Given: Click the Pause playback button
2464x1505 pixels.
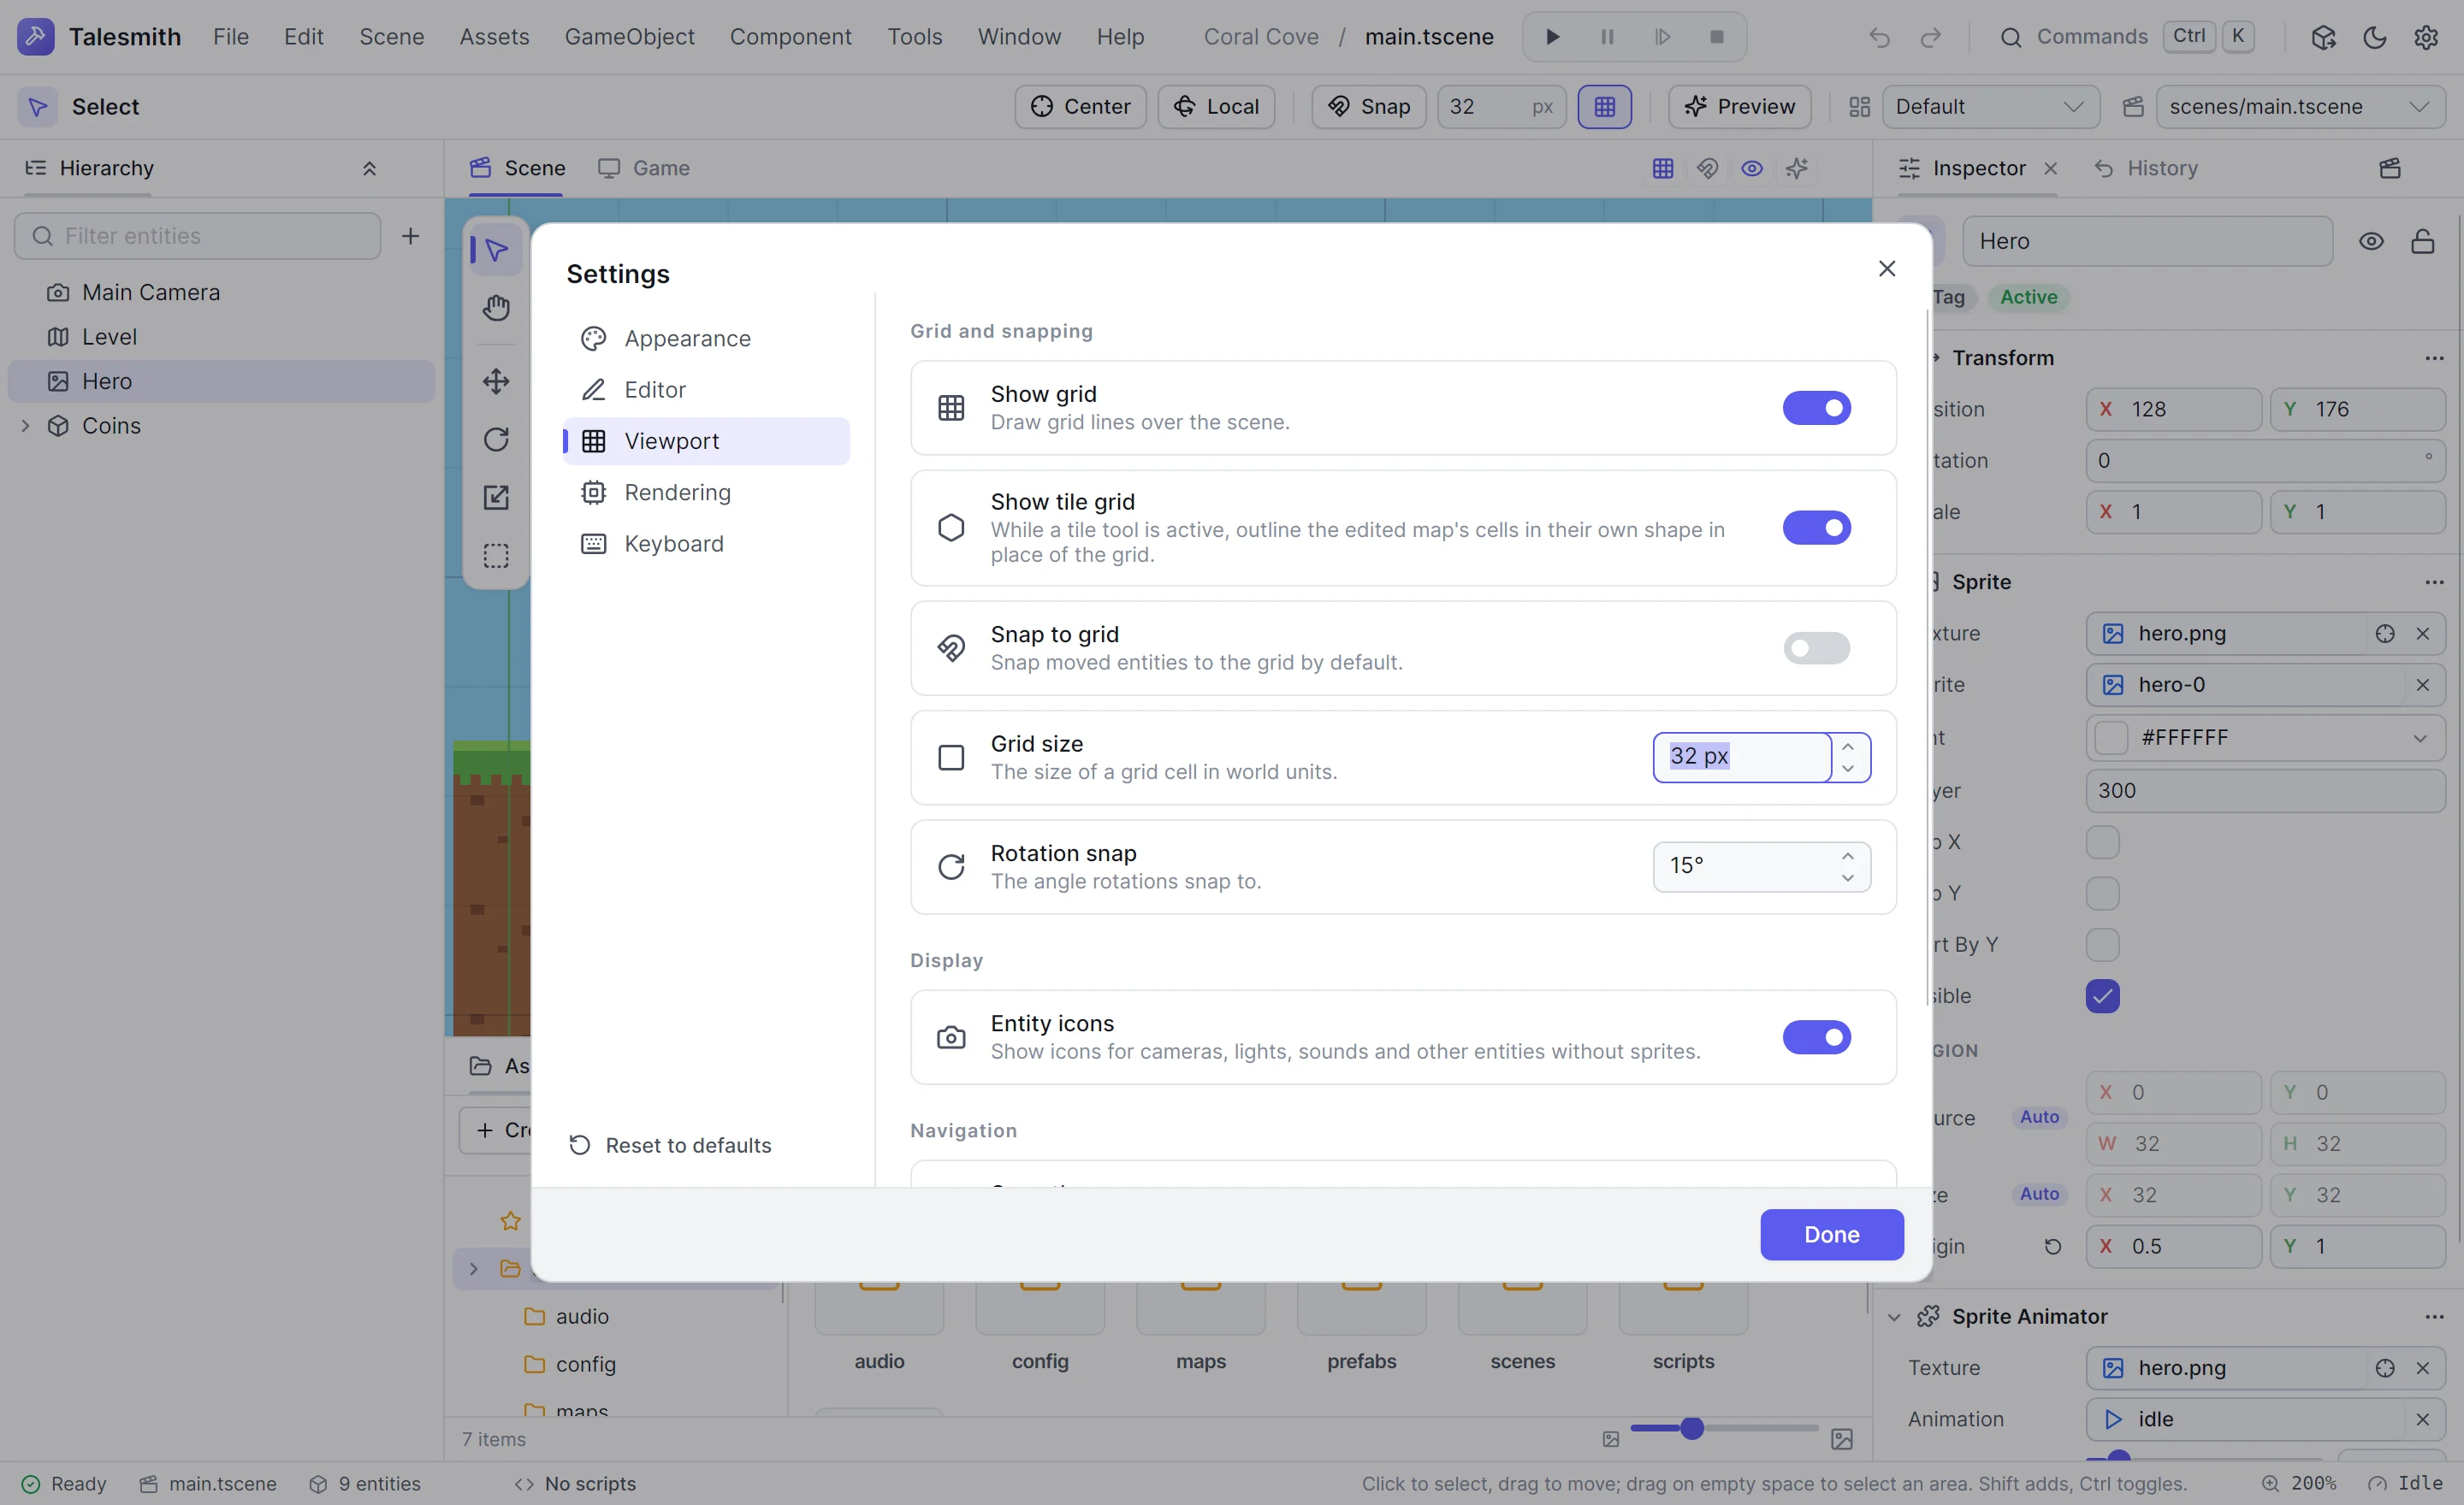Looking at the screenshot, I should click(x=1607, y=37).
